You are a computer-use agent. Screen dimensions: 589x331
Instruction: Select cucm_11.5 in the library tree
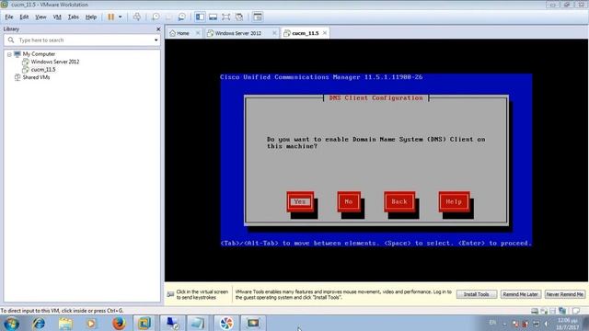pyautogui.click(x=43, y=70)
